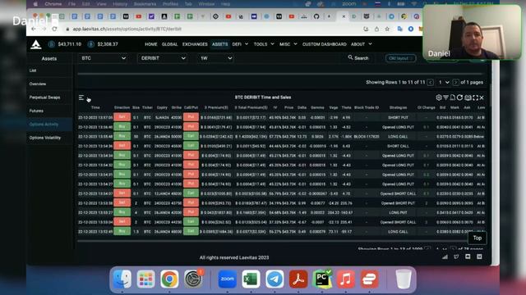Switch to the GitHub browser tab
The width and height of the screenshot is (526, 295).
pos(316,16)
